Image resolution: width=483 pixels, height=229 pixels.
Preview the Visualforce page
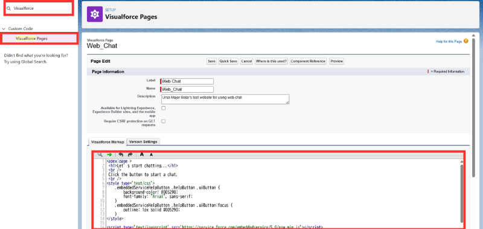coord(337,61)
